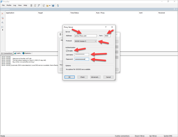178x137 pixels.
Task: Open the Proxification Rules toolbar icon
Action: [x=35, y=5]
